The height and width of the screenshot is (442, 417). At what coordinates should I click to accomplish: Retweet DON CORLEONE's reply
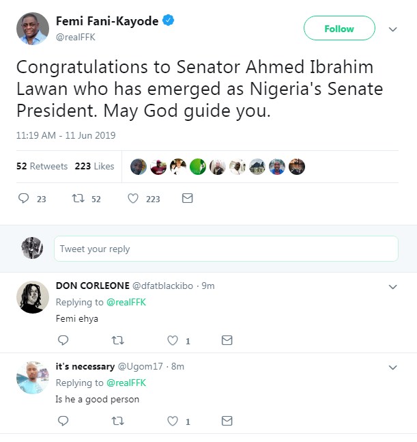117,340
